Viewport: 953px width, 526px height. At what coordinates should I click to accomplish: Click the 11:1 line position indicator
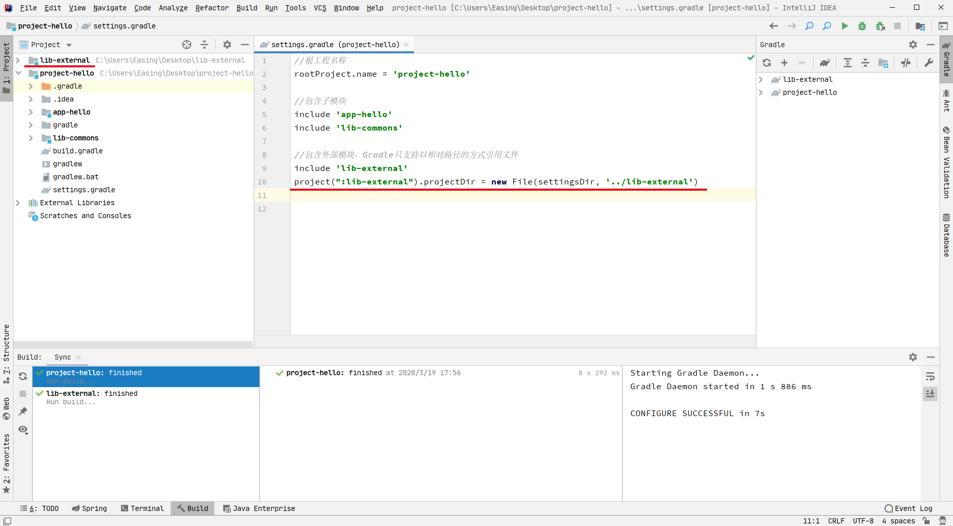point(811,521)
